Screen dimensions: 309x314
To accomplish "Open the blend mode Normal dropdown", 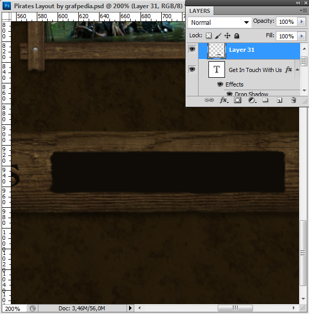I will pos(220,22).
